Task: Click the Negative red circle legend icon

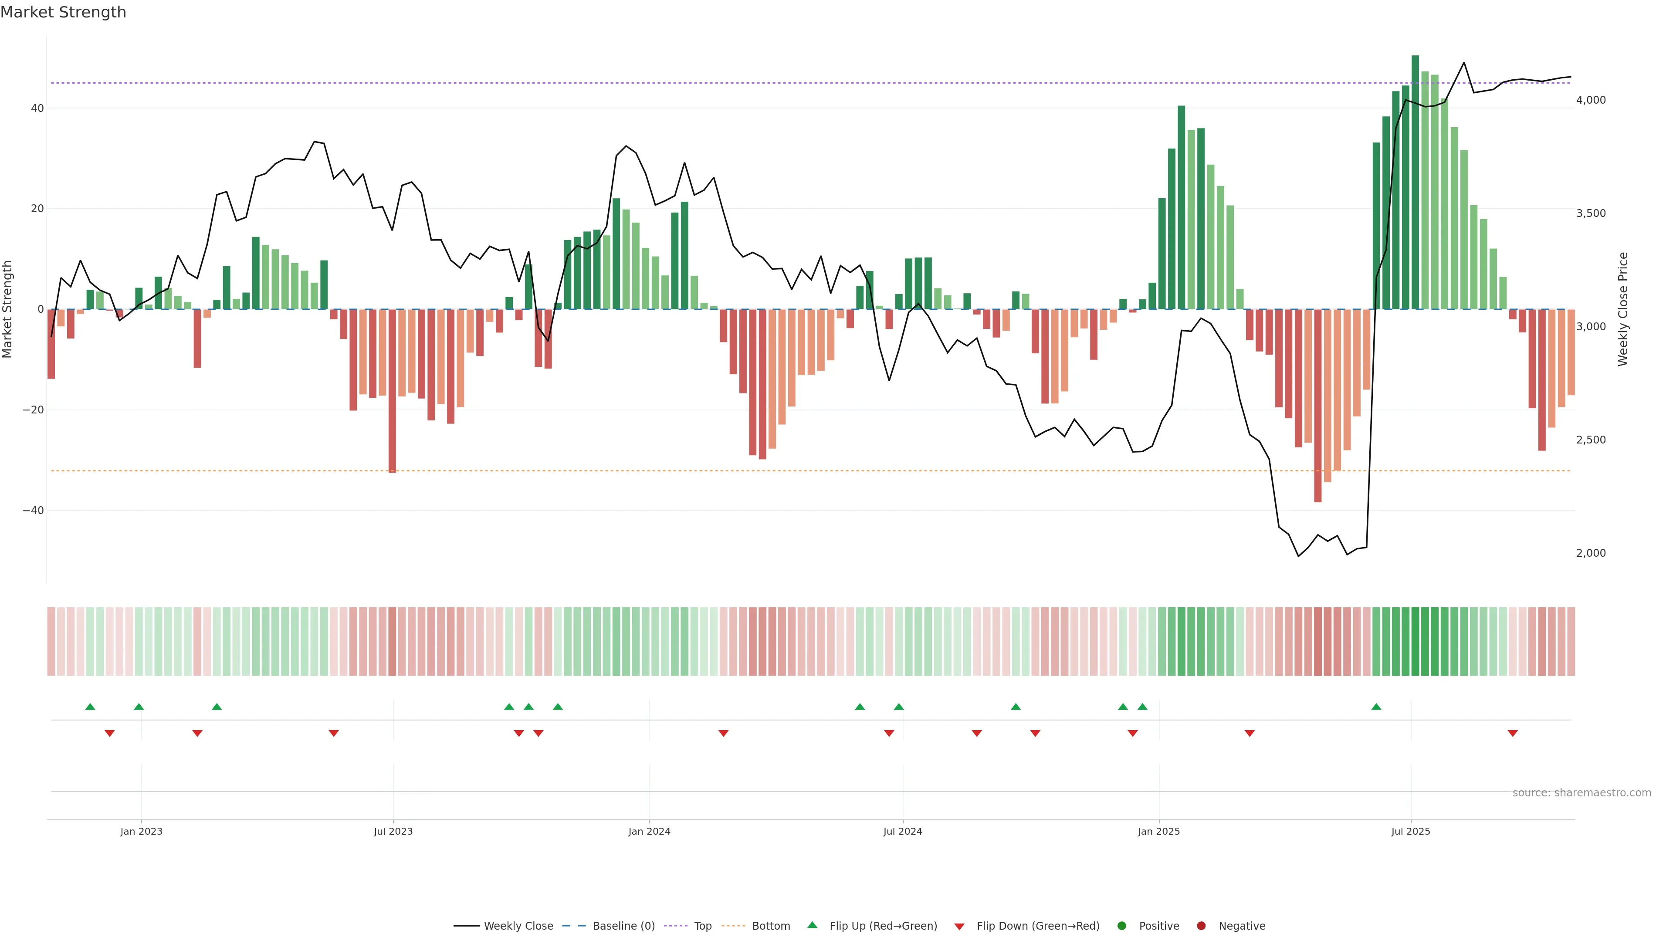Action: coord(1201,926)
